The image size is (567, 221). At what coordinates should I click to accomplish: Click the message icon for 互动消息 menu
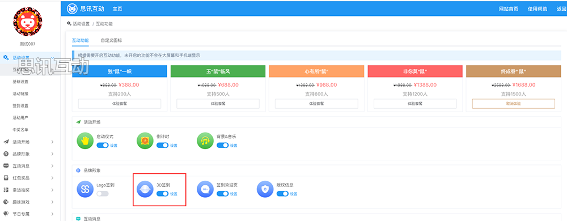6,165
